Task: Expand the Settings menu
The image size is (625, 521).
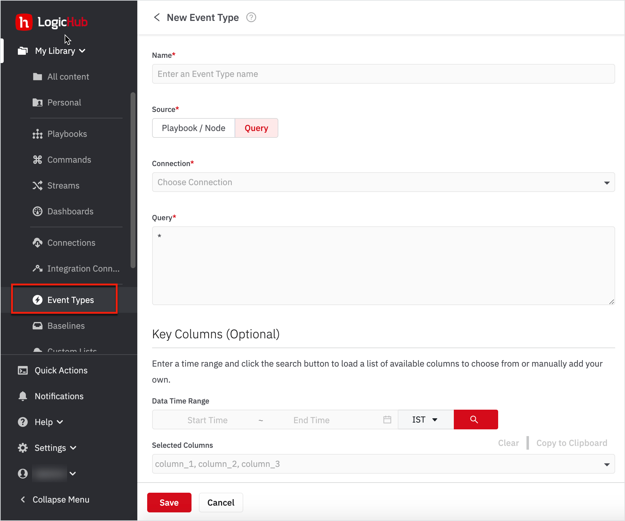Action: (51, 448)
